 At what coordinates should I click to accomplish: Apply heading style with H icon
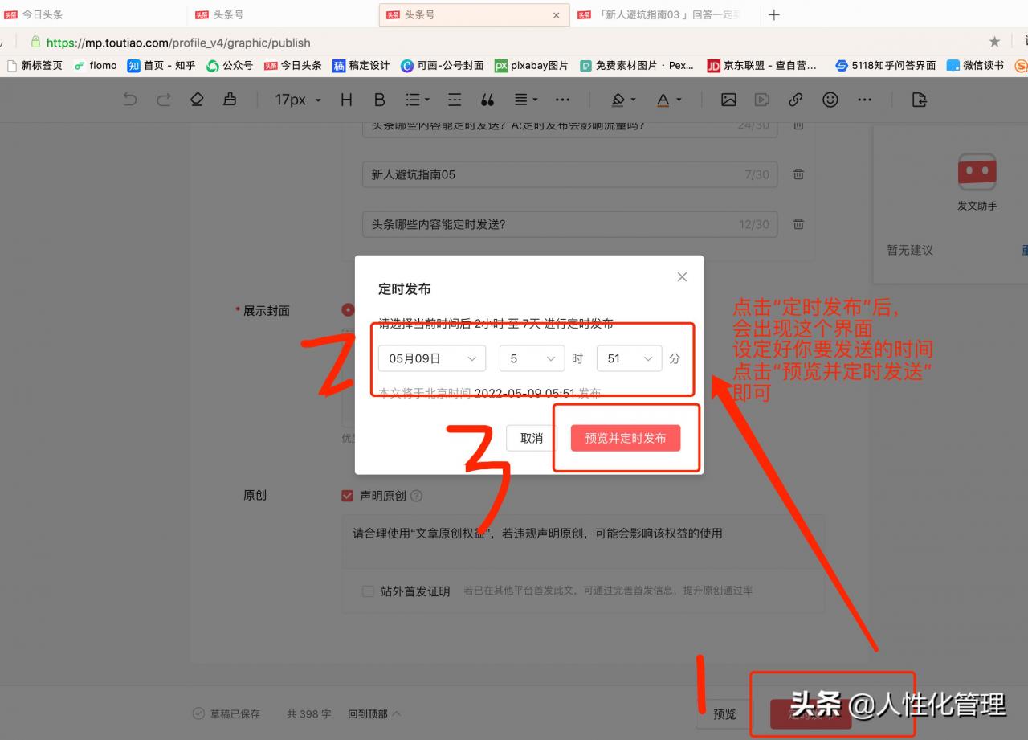[346, 100]
